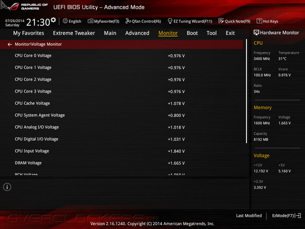This screenshot has width=305, height=229.
Task: Click the 34x Ratio reading
Action: (x=256, y=91)
